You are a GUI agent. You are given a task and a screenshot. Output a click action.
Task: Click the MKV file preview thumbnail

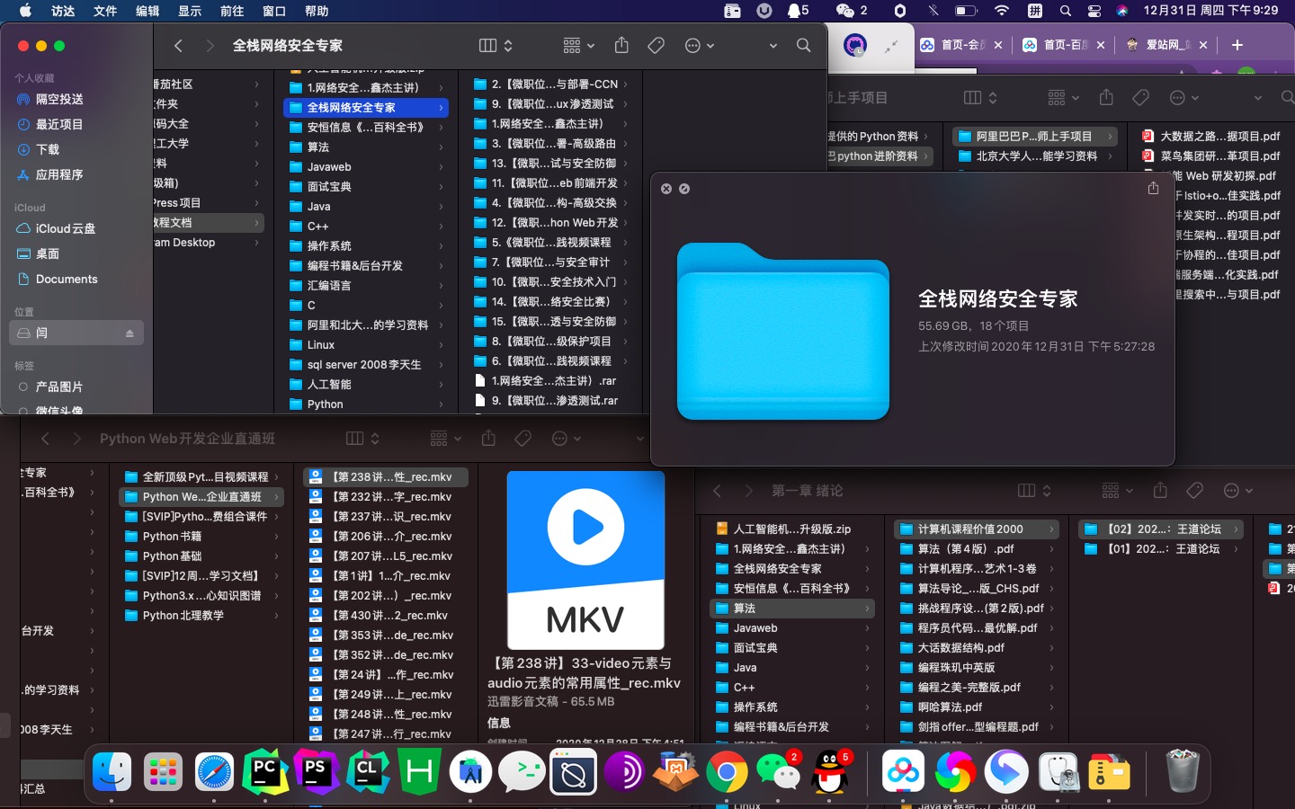point(585,560)
